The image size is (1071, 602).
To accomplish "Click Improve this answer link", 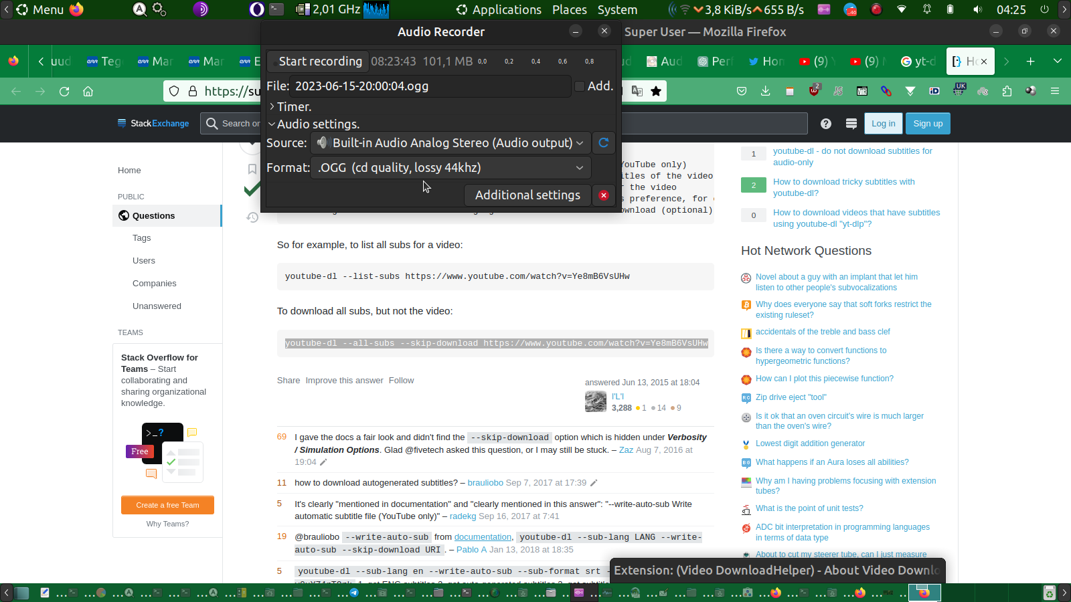I will click(345, 381).
